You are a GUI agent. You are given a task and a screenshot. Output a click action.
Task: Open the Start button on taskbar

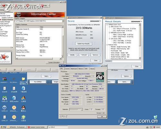click(x=3, y=127)
